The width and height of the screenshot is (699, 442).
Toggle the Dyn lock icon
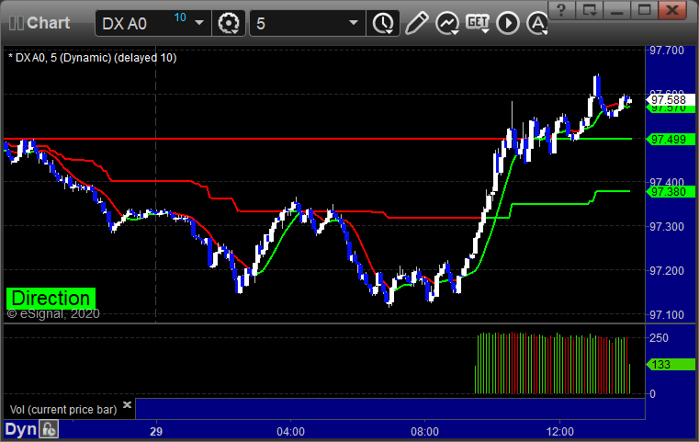[x=49, y=429]
